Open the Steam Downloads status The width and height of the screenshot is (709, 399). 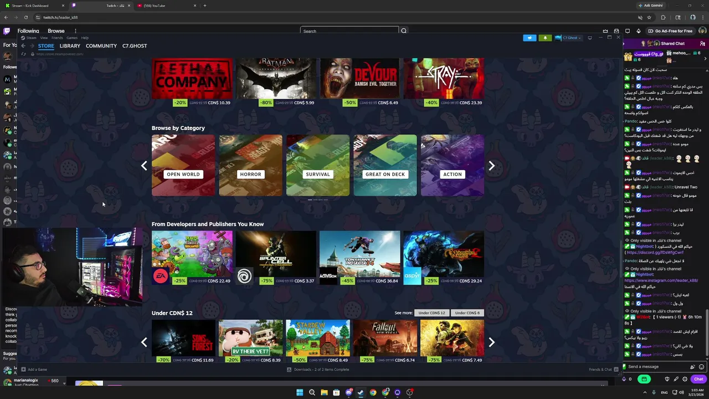tap(318, 370)
